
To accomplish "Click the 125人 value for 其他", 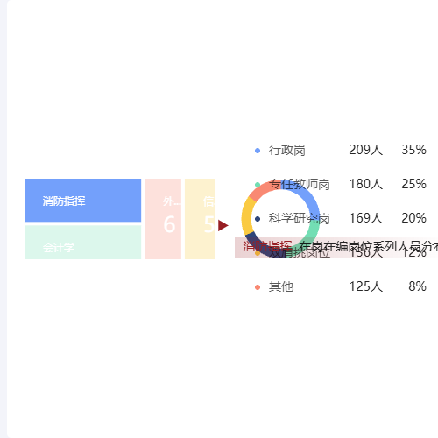I will pos(365,286).
